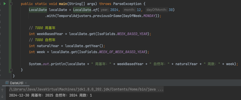Click the run window icon beside DateUtil

(7, 83)
